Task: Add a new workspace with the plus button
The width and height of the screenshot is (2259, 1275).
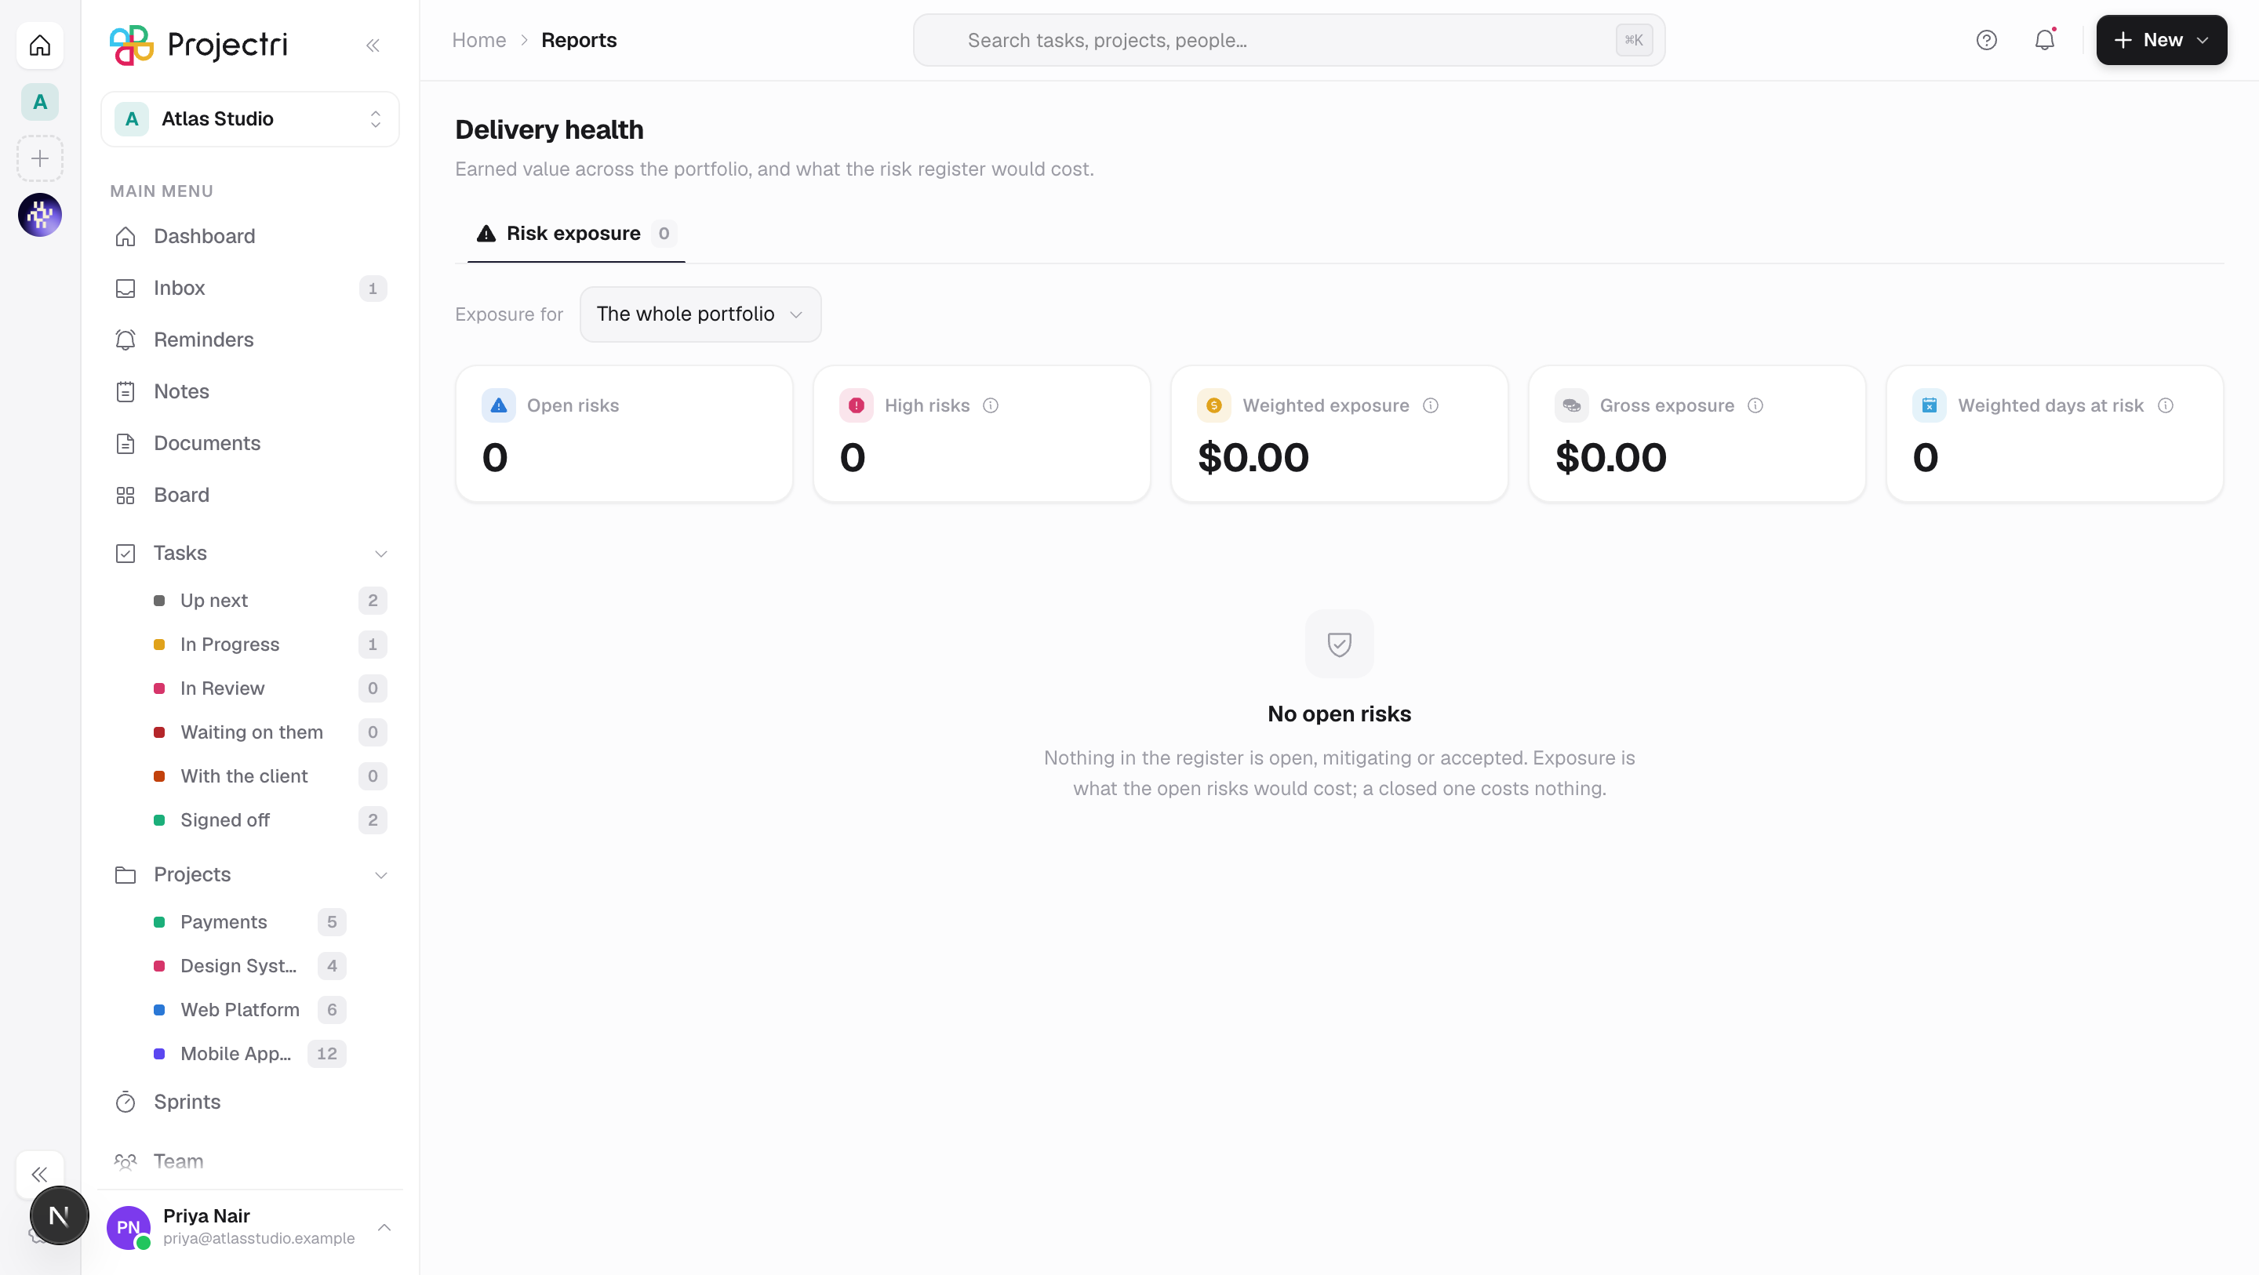Action: (x=39, y=158)
